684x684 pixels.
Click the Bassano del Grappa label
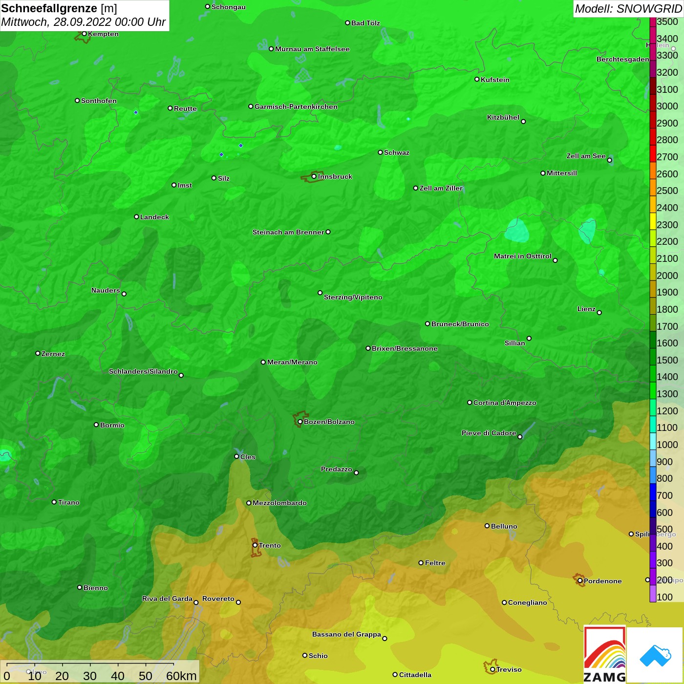[x=346, y=634]
